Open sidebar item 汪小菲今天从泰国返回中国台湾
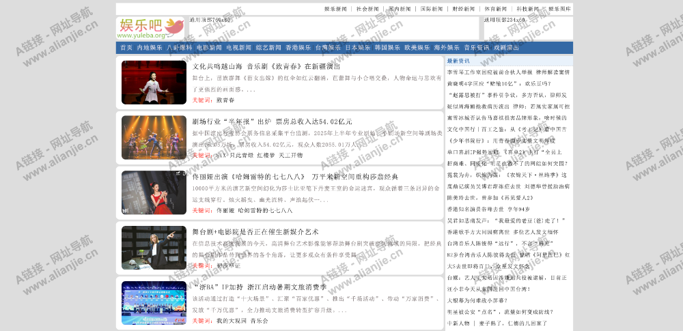Image resolution: width=683 pixels, height=331 pixels. click(489, 289)
